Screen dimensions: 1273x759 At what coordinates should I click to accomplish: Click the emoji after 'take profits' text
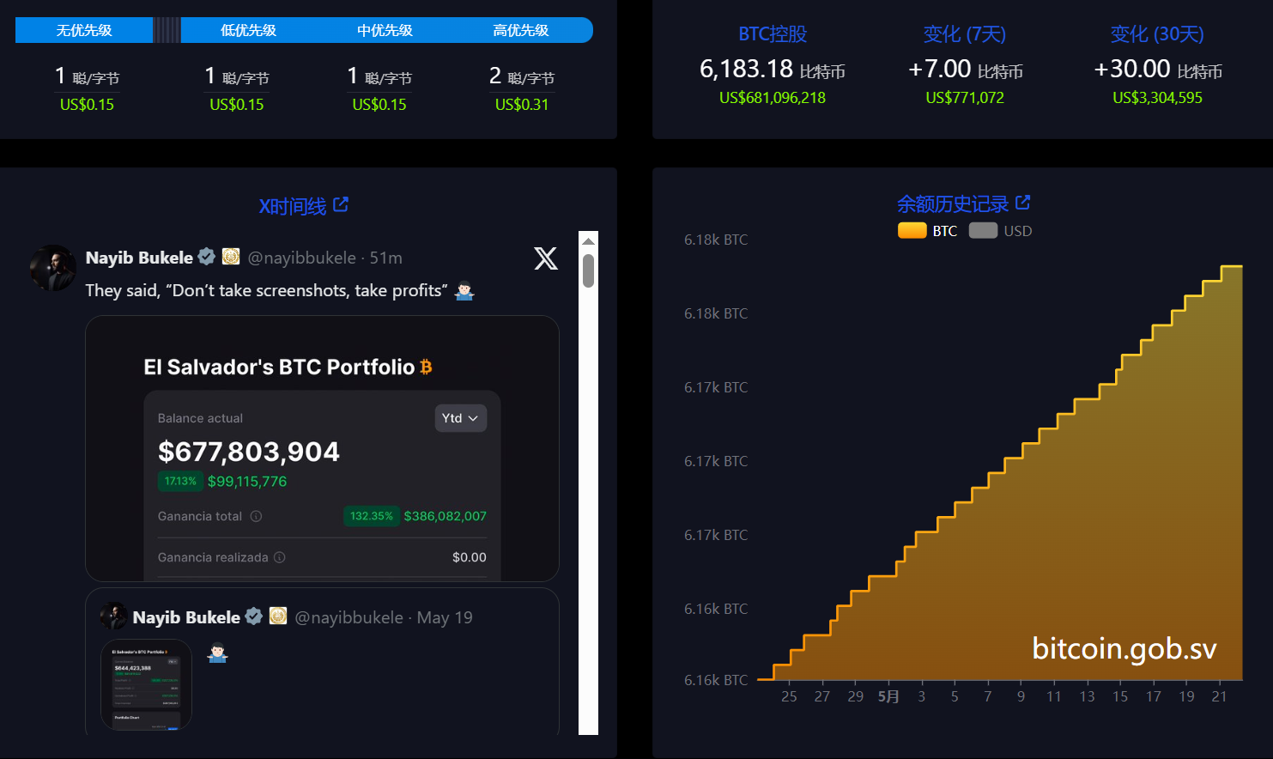pyautogui.click(x=464, y=291)
